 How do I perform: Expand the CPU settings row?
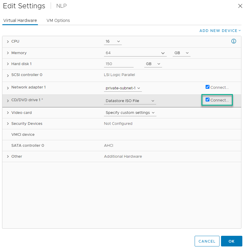(8, 42)
